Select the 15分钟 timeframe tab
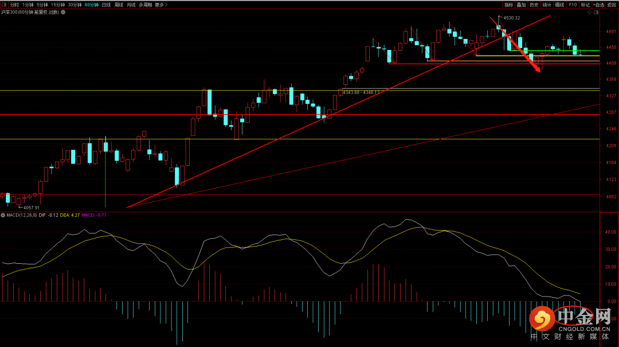619x347 pixels. tap(58, 5)
